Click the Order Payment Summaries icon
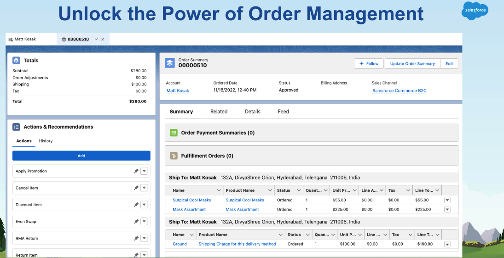Viewport: 504px width, 258px height. click(x=174, y=132)
